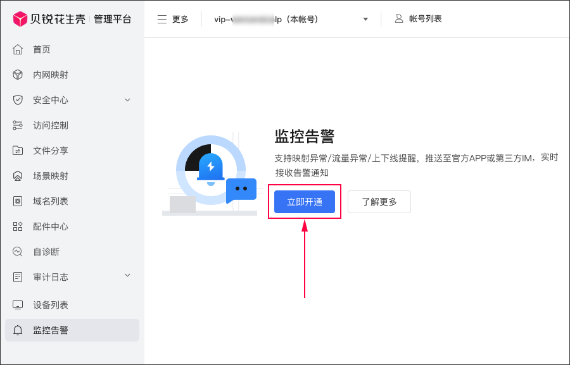This screenshot has height=365, width=570.
Task: Click the 域名列表 sidebar icon
Action: pyautogui.click(x=18, y=201)
